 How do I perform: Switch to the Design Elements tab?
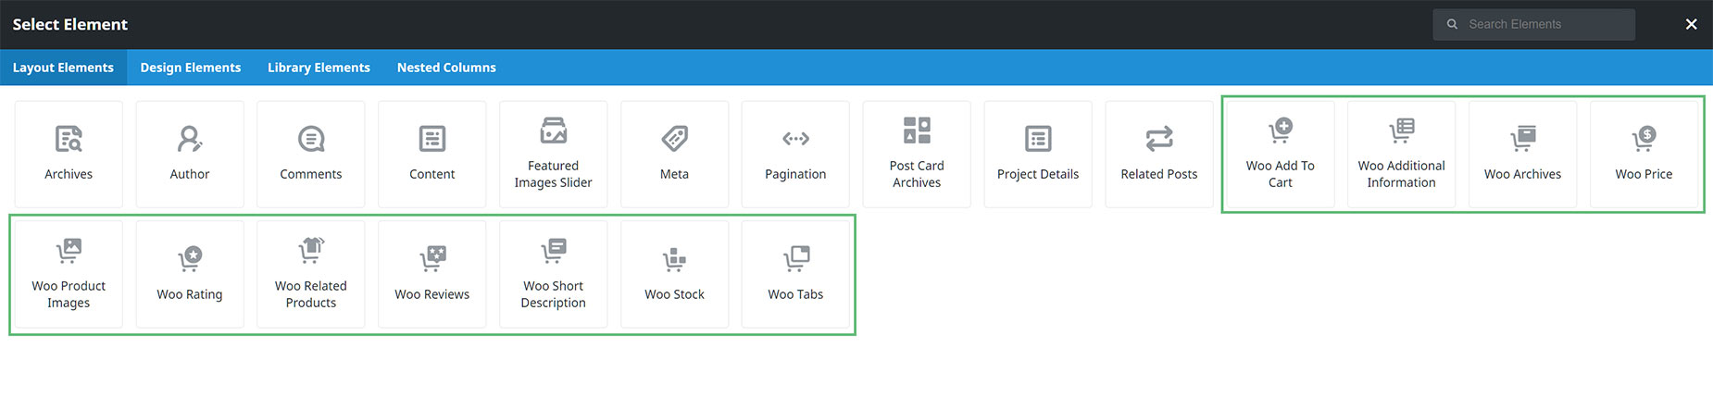coord(191,68)
